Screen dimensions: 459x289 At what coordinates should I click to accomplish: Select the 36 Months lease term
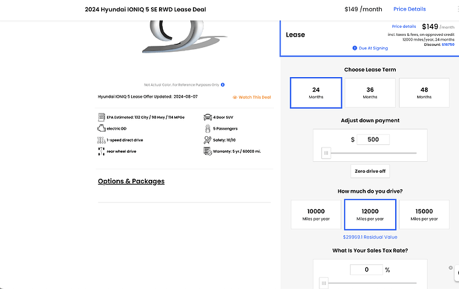(370, 92)
